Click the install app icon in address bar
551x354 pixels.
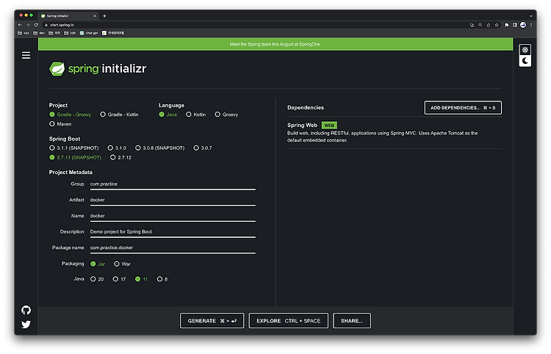click(472, 25)
